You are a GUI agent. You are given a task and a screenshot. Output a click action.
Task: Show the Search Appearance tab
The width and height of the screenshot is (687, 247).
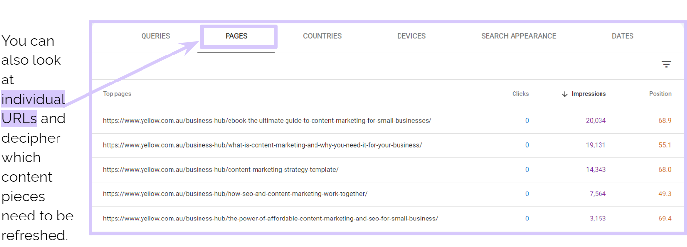518,36
